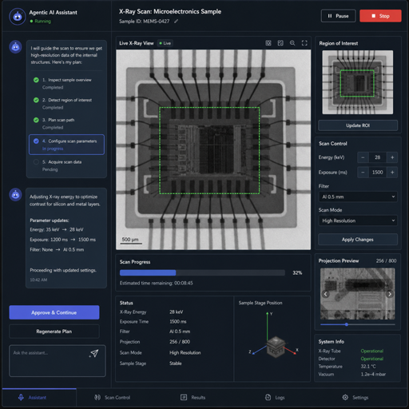Image resolution: width=409 pixels, height=409 pixels.
Task: Click the image adjust icon in X-Ray toolbar
Action: [280, 43]
